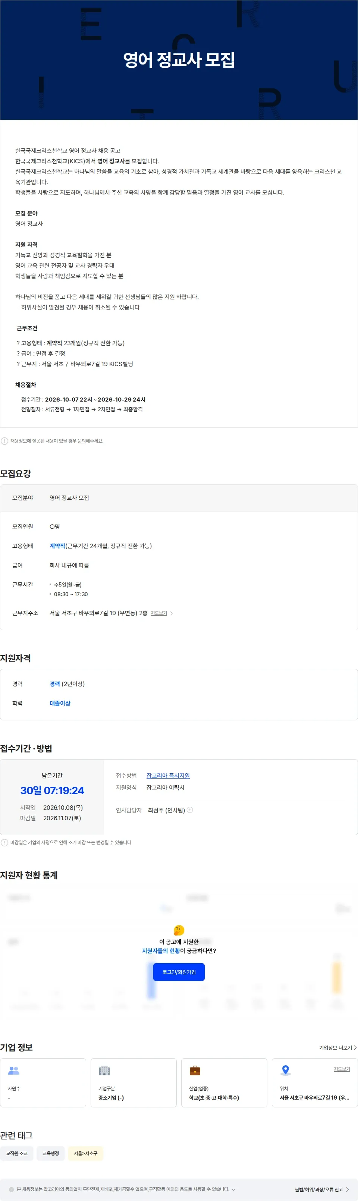The height and width of the screenshot is (1201, 358).
Task: Select 교육행정 tag
Action: click(51, 1153)
